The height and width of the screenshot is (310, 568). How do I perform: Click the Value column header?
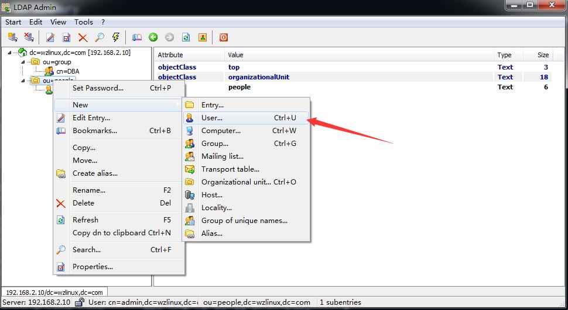pos(358,55)
